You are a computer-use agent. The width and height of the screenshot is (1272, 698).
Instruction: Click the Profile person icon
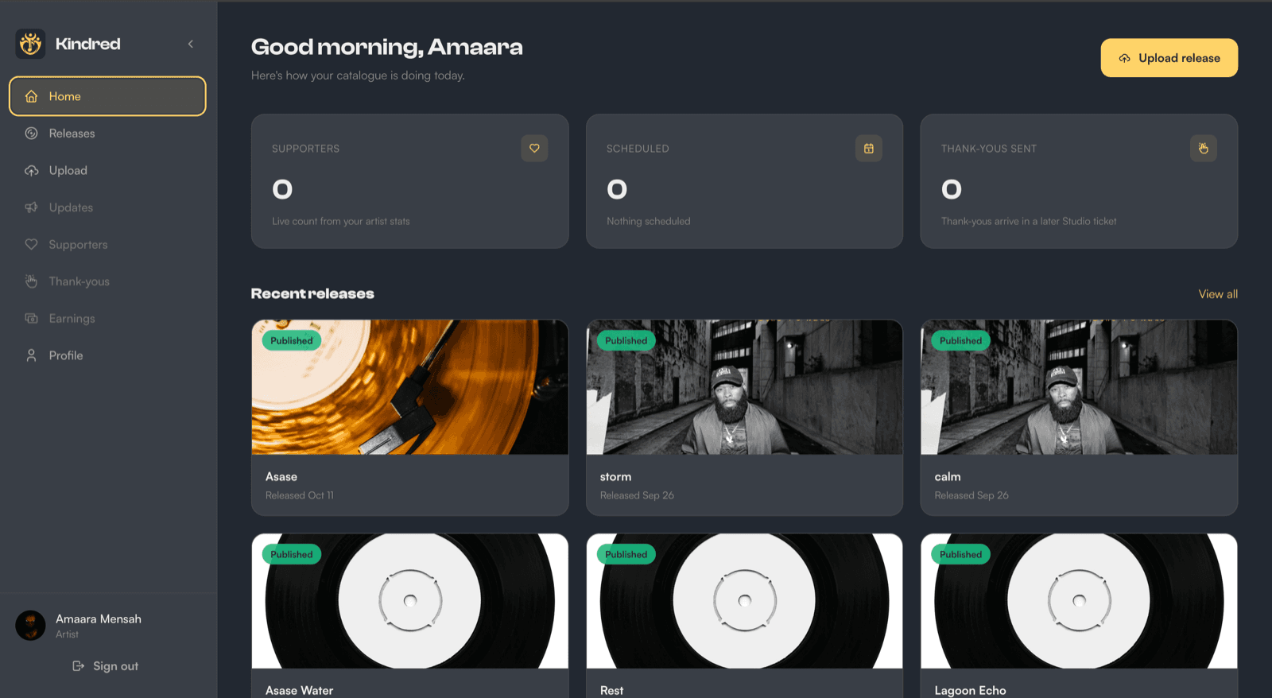point(31,355)
